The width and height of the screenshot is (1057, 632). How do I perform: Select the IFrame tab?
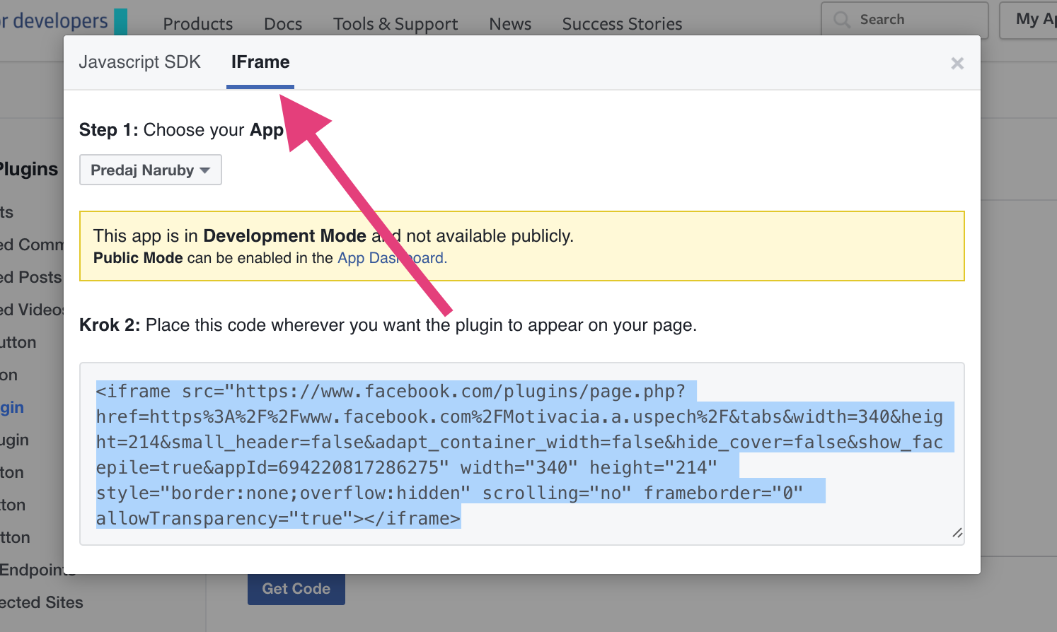[x=260, y=62]
